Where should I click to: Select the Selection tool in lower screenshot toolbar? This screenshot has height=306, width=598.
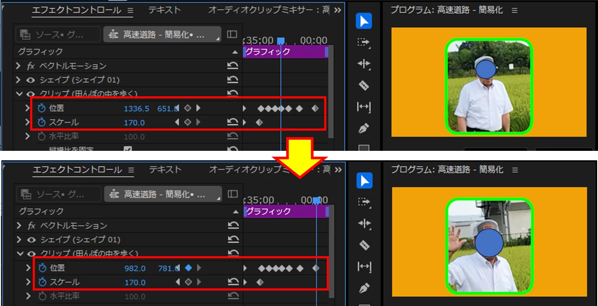tap(364, 181)
